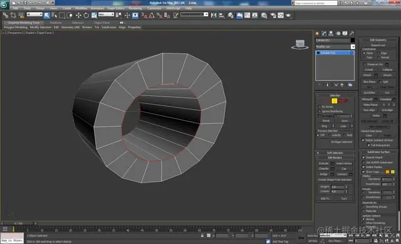Click the Make Planar button

click(370, 105)
